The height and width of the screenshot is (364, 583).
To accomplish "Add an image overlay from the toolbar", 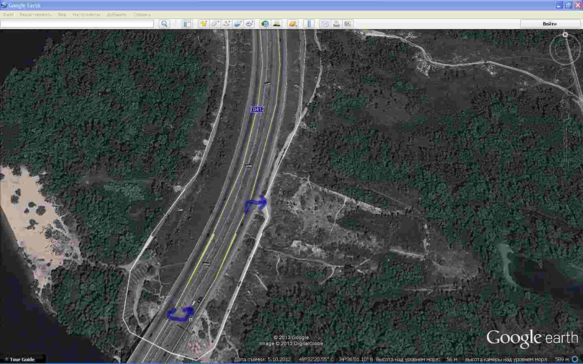I will (x=238, y=24).
